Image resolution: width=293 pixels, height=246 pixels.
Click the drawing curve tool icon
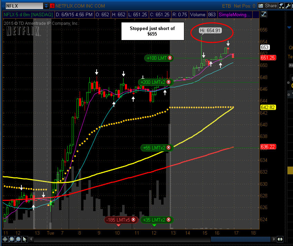click(x=264, y=14)
